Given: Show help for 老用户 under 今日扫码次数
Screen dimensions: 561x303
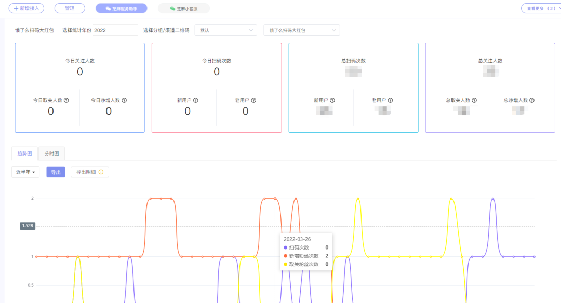Looking at the screenshot, I should point(253,101).
